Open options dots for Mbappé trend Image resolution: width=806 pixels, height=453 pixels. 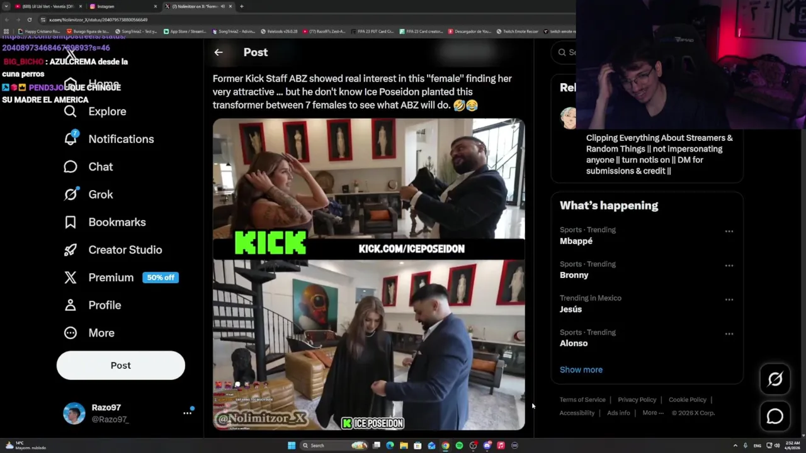[729, 232]
